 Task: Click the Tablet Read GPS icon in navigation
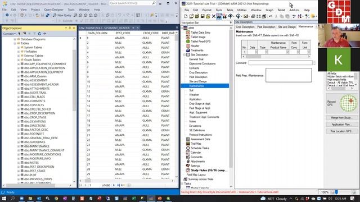point(188,41)
